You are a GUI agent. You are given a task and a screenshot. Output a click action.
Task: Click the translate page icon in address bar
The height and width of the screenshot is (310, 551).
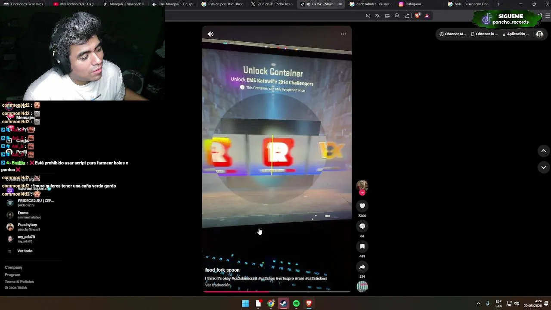[x=378, y=15]
